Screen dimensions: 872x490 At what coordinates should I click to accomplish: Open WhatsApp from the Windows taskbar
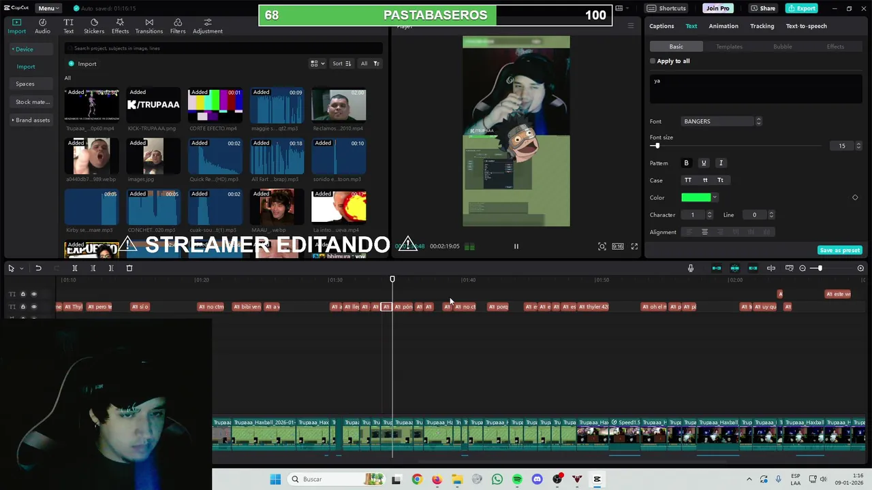tap(497, 479)
